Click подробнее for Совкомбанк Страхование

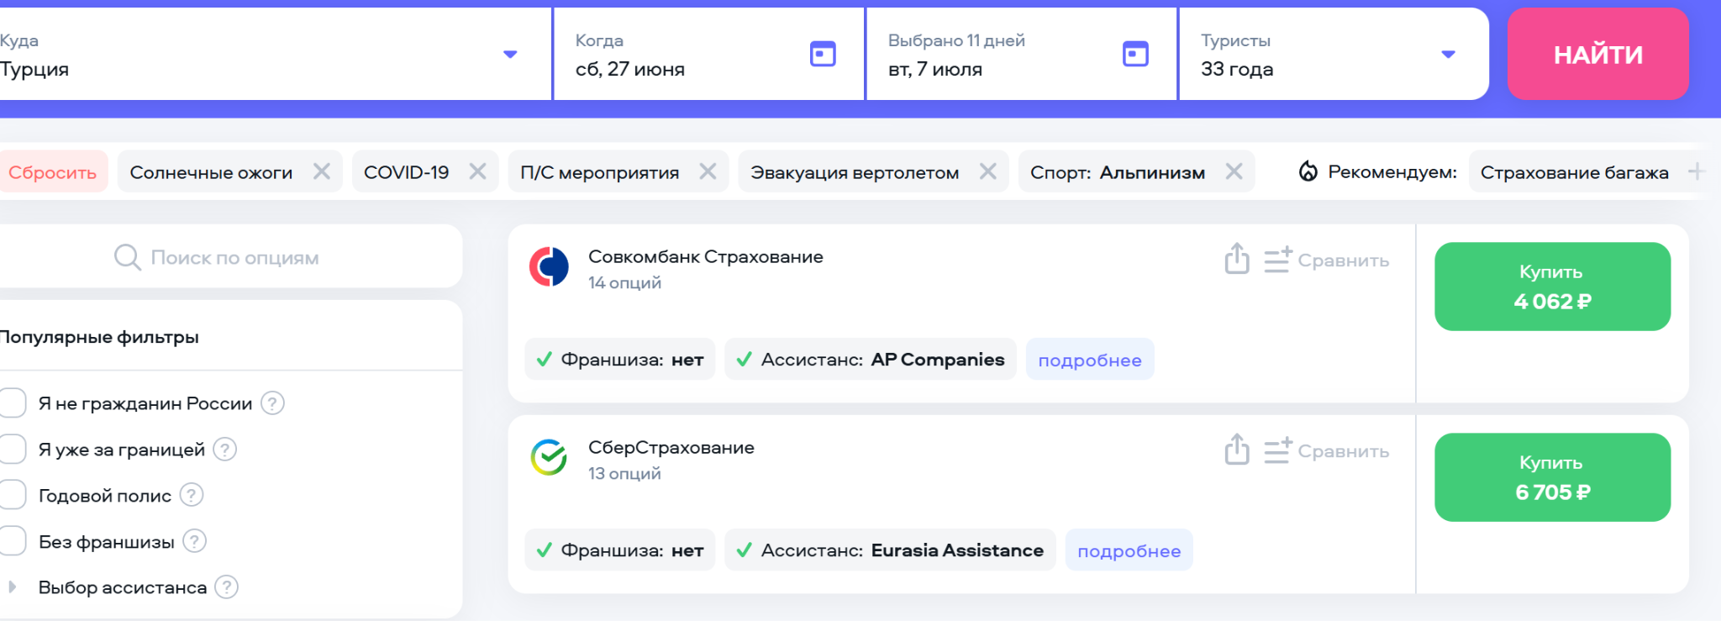pos(1089,360)
